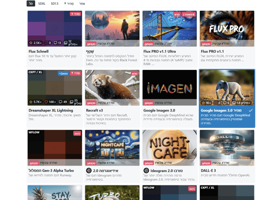The width and height of the screenshot is (267, 200).
Task: Click the star rating icon on Flux Schnell
Action: [31, 42]
